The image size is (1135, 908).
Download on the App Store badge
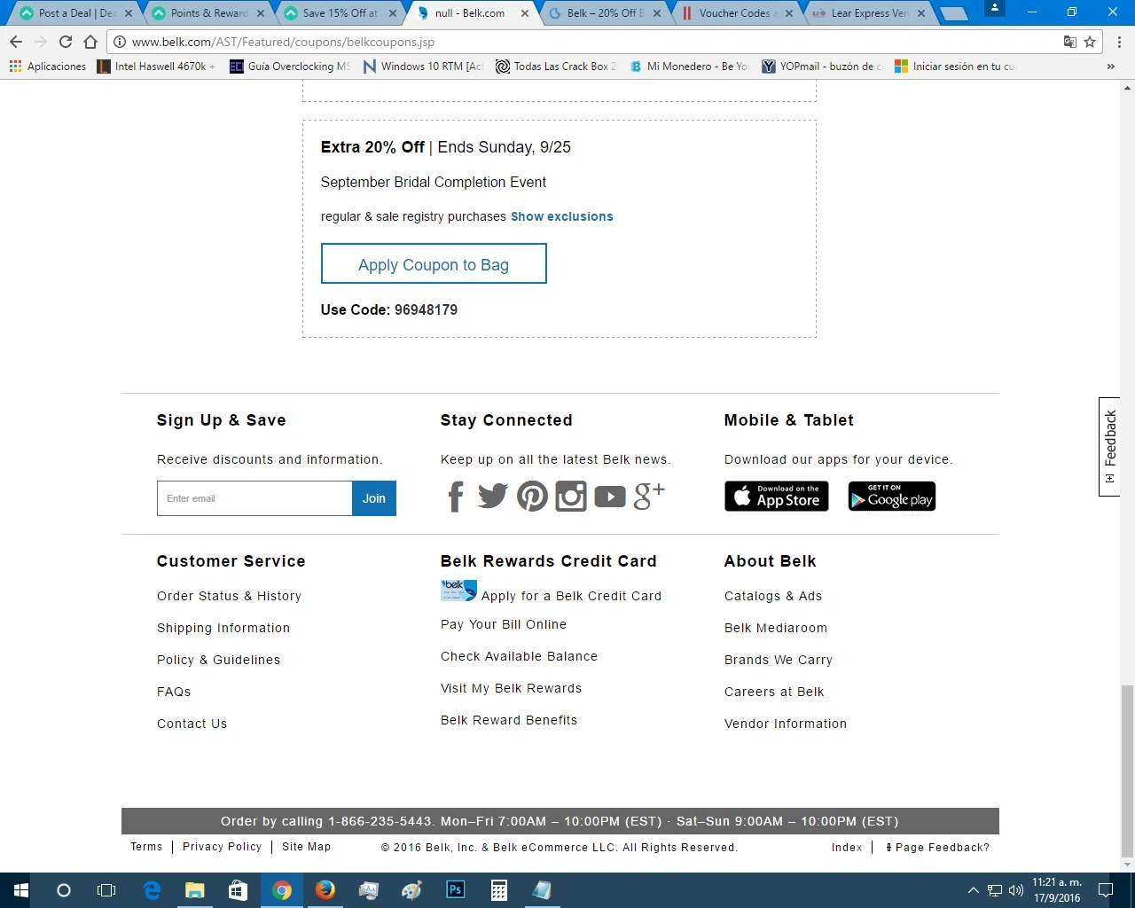click(777, 497)
